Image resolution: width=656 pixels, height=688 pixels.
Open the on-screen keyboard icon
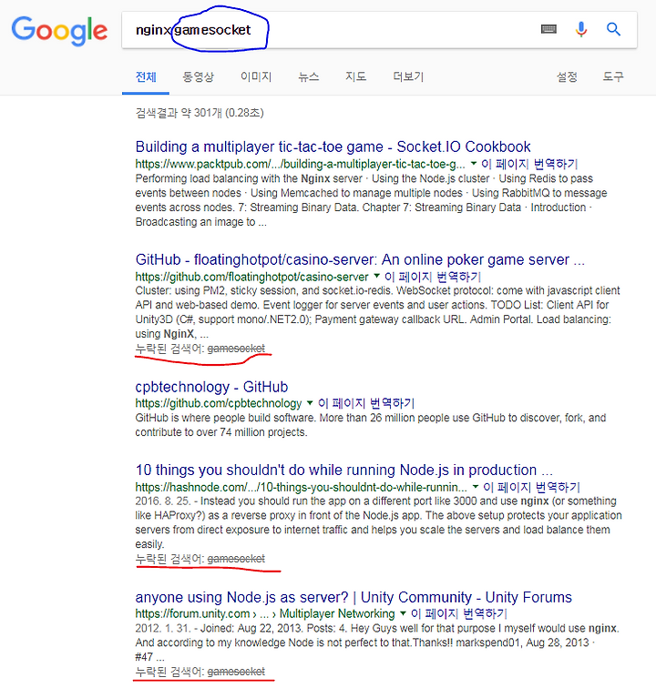(x=548, y=29)
